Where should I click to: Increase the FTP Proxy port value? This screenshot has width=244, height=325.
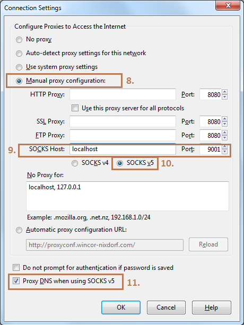click(x=225, y=133)
